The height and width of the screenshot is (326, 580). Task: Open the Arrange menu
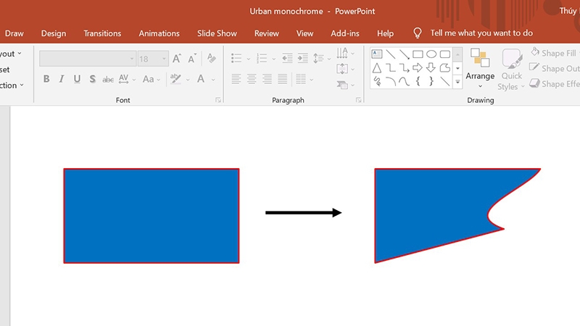(x=480, y=69)
